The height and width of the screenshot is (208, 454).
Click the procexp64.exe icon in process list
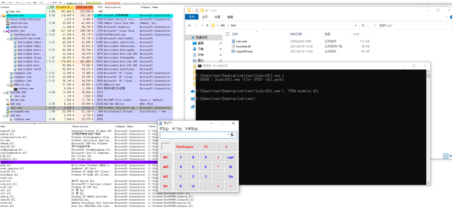click(8, 111)
